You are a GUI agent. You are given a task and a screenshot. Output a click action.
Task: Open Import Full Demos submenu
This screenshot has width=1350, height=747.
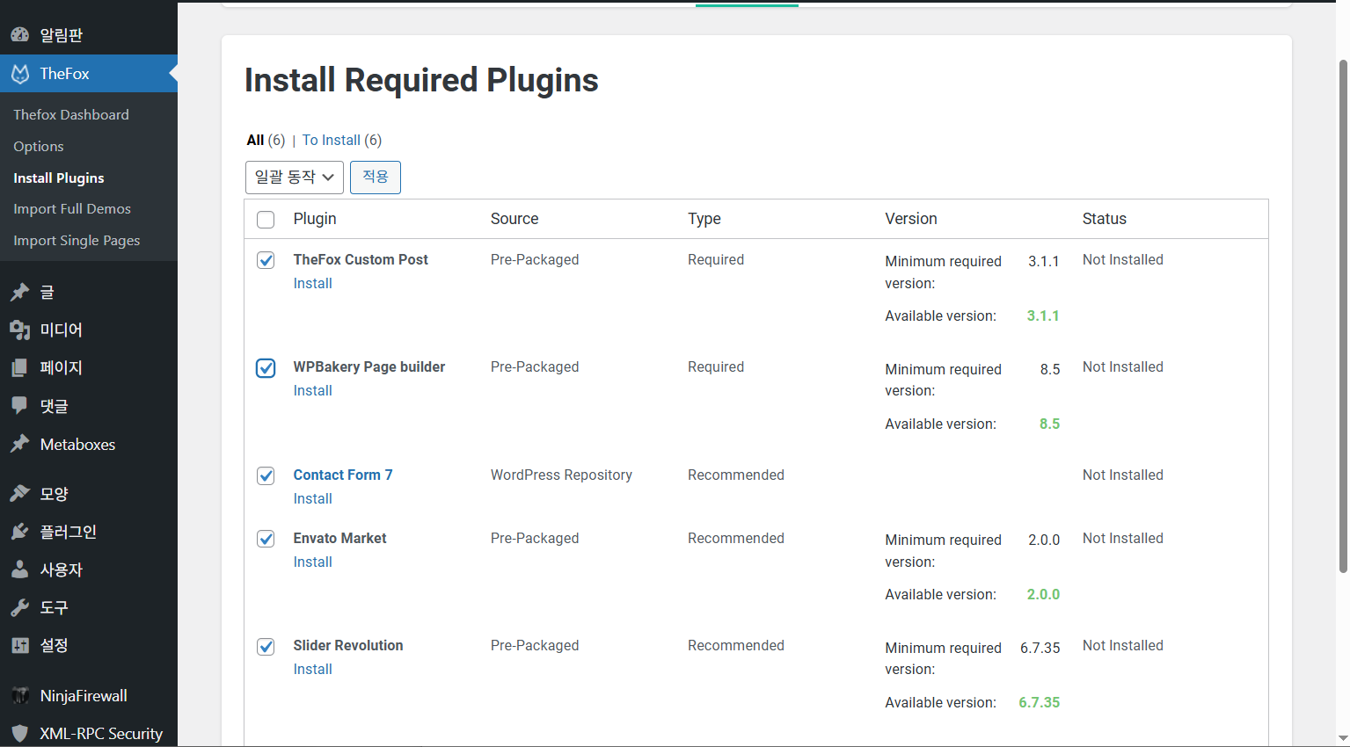point(72,208)
